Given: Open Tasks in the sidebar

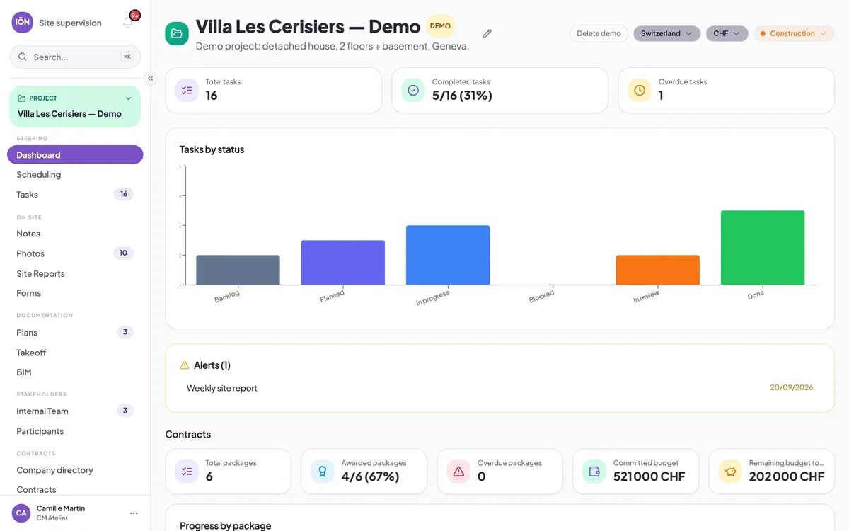Looking at the screenshot, I should coord(75,195).
